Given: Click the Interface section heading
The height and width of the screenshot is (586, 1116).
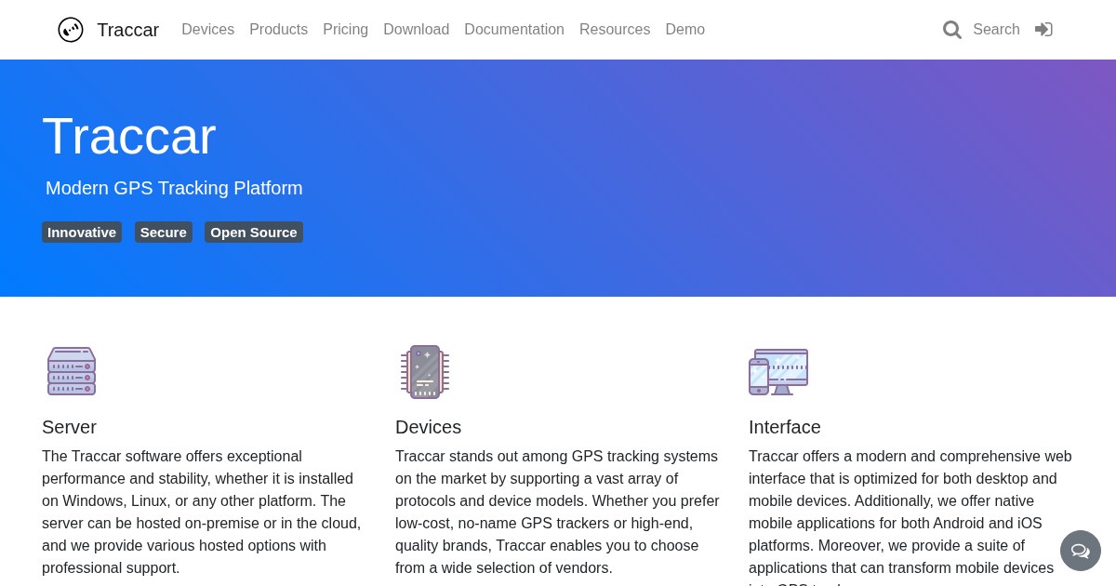Looking at the screenshot, I should point(785,427).
